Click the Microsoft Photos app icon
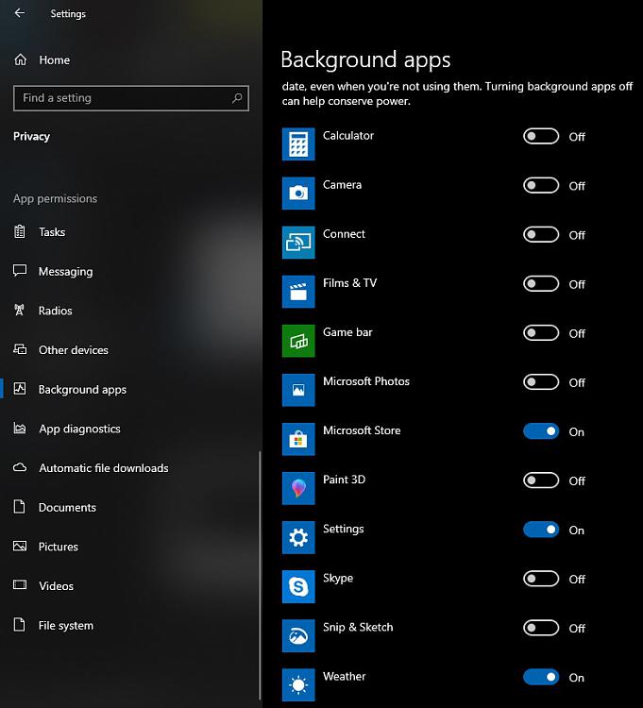This screenshot has width=643, height=708. pyautogui.click(x=298, y=390)
